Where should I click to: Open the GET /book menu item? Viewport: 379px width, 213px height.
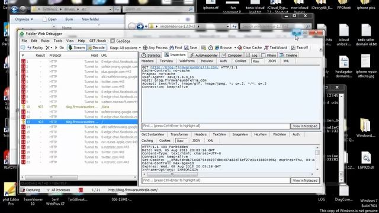98,41
